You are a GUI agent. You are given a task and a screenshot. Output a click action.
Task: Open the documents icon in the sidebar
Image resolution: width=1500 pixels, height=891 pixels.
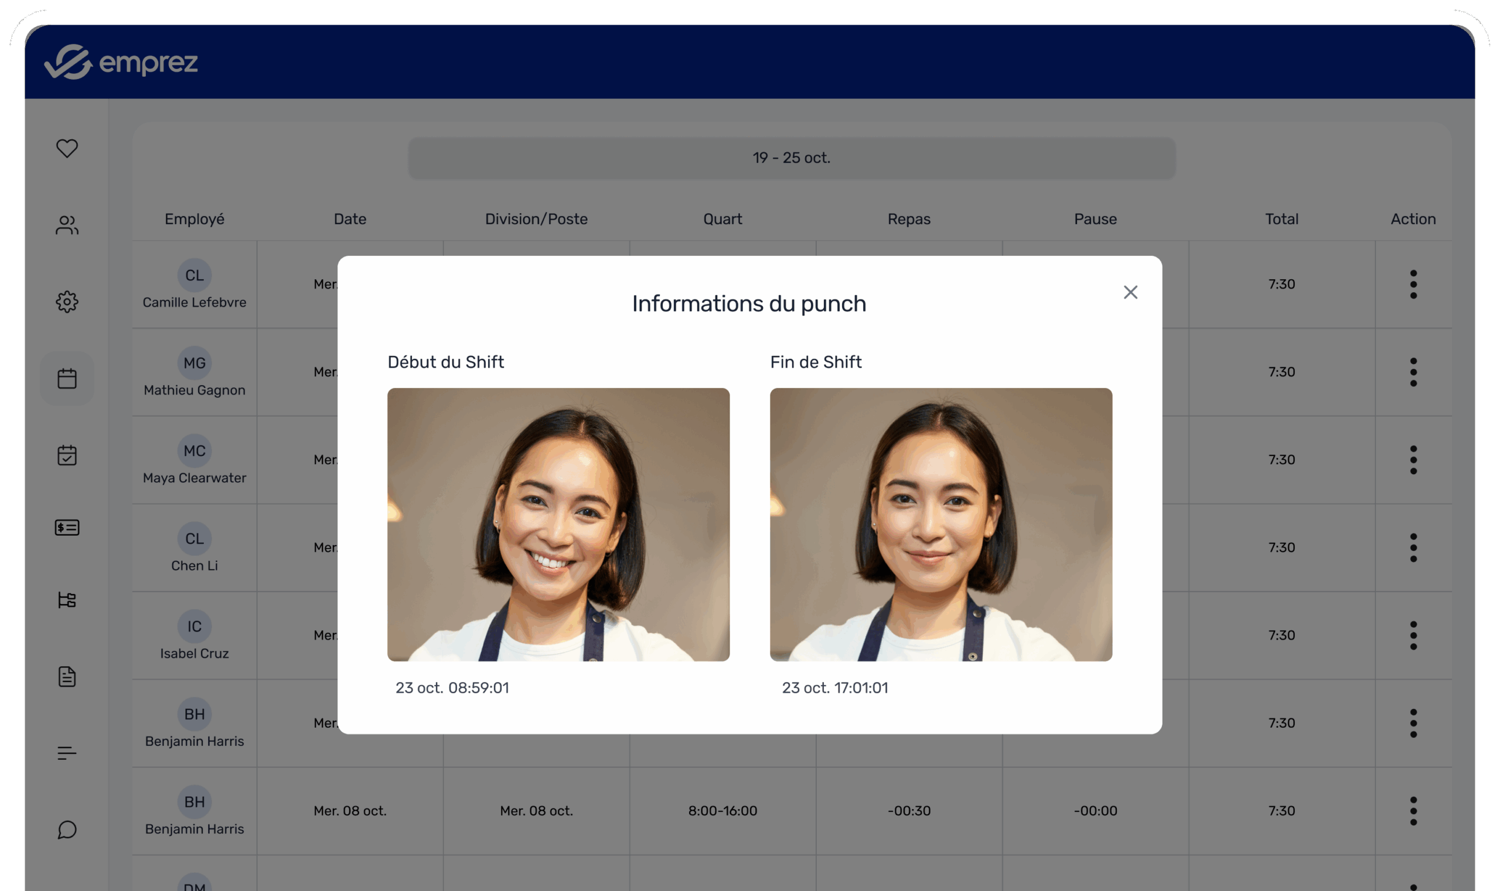(x=67, y=677)
